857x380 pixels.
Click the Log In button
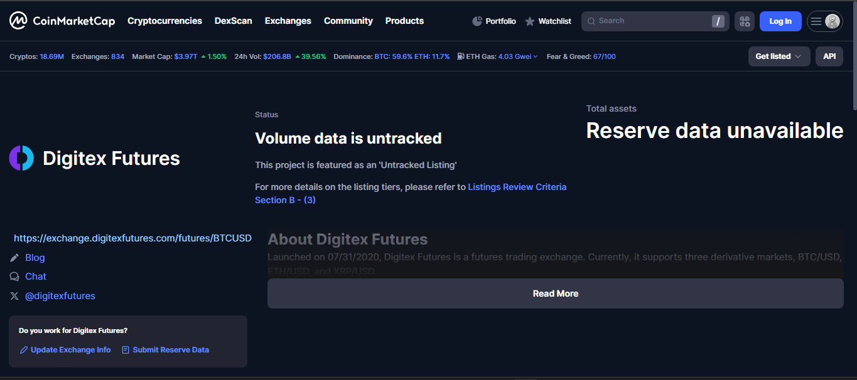click(780, 21)
